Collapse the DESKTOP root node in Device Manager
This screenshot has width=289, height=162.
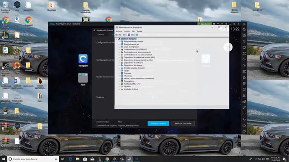click(x=117, y=39)
